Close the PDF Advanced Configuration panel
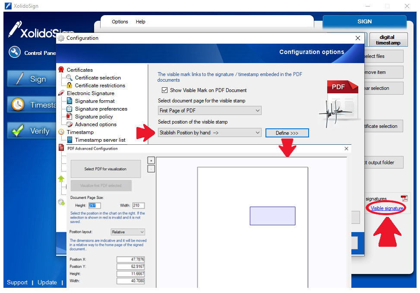 pos(346,149)
